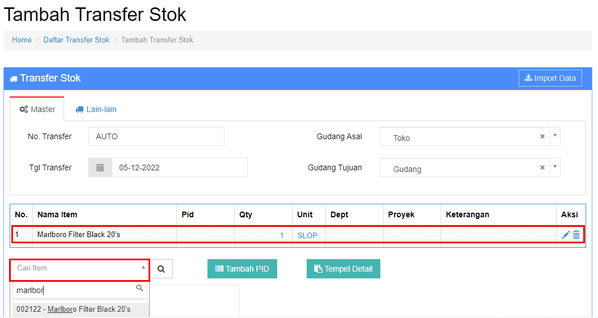Screen dimensions: 598x318
Task: Switch to the Lain-lain tab
Action: pos(96,109)
